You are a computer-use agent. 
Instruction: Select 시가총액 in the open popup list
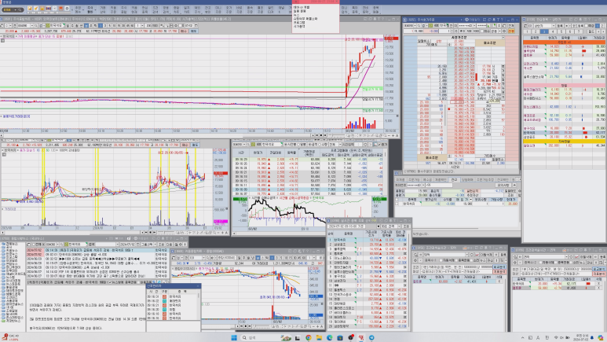[x=299, y=27]
